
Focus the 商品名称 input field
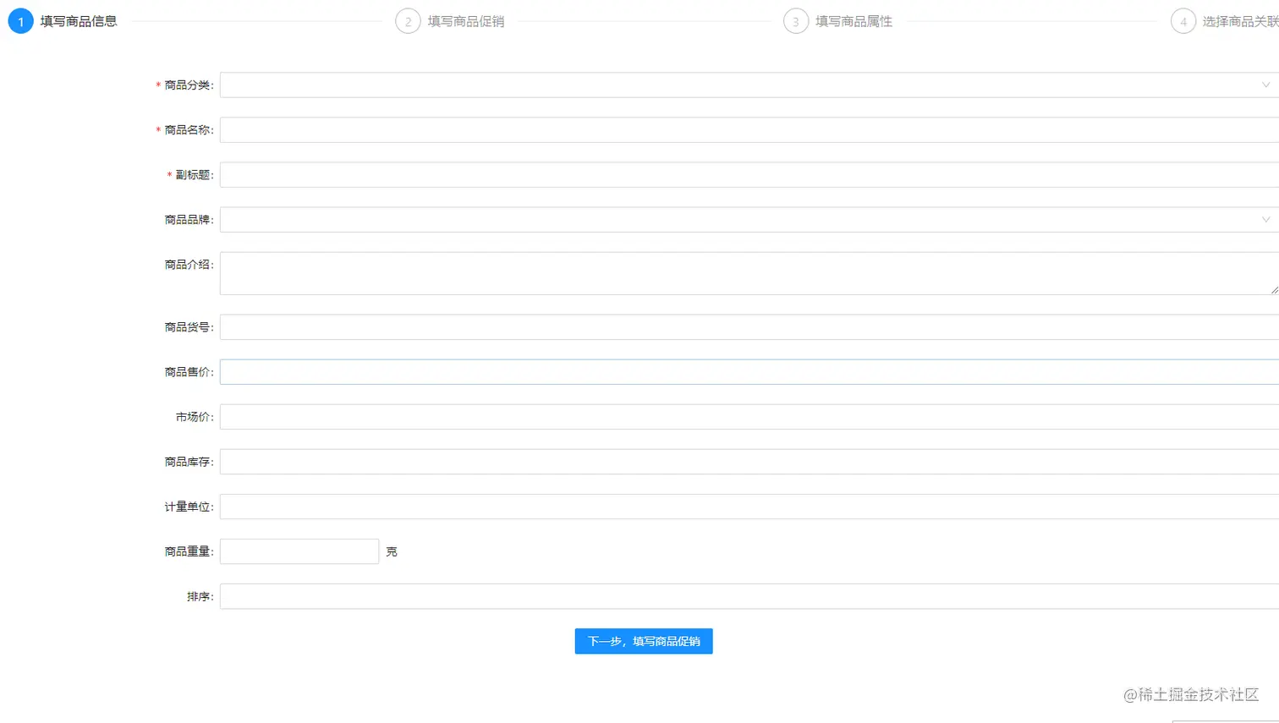[x=749, y=130]
